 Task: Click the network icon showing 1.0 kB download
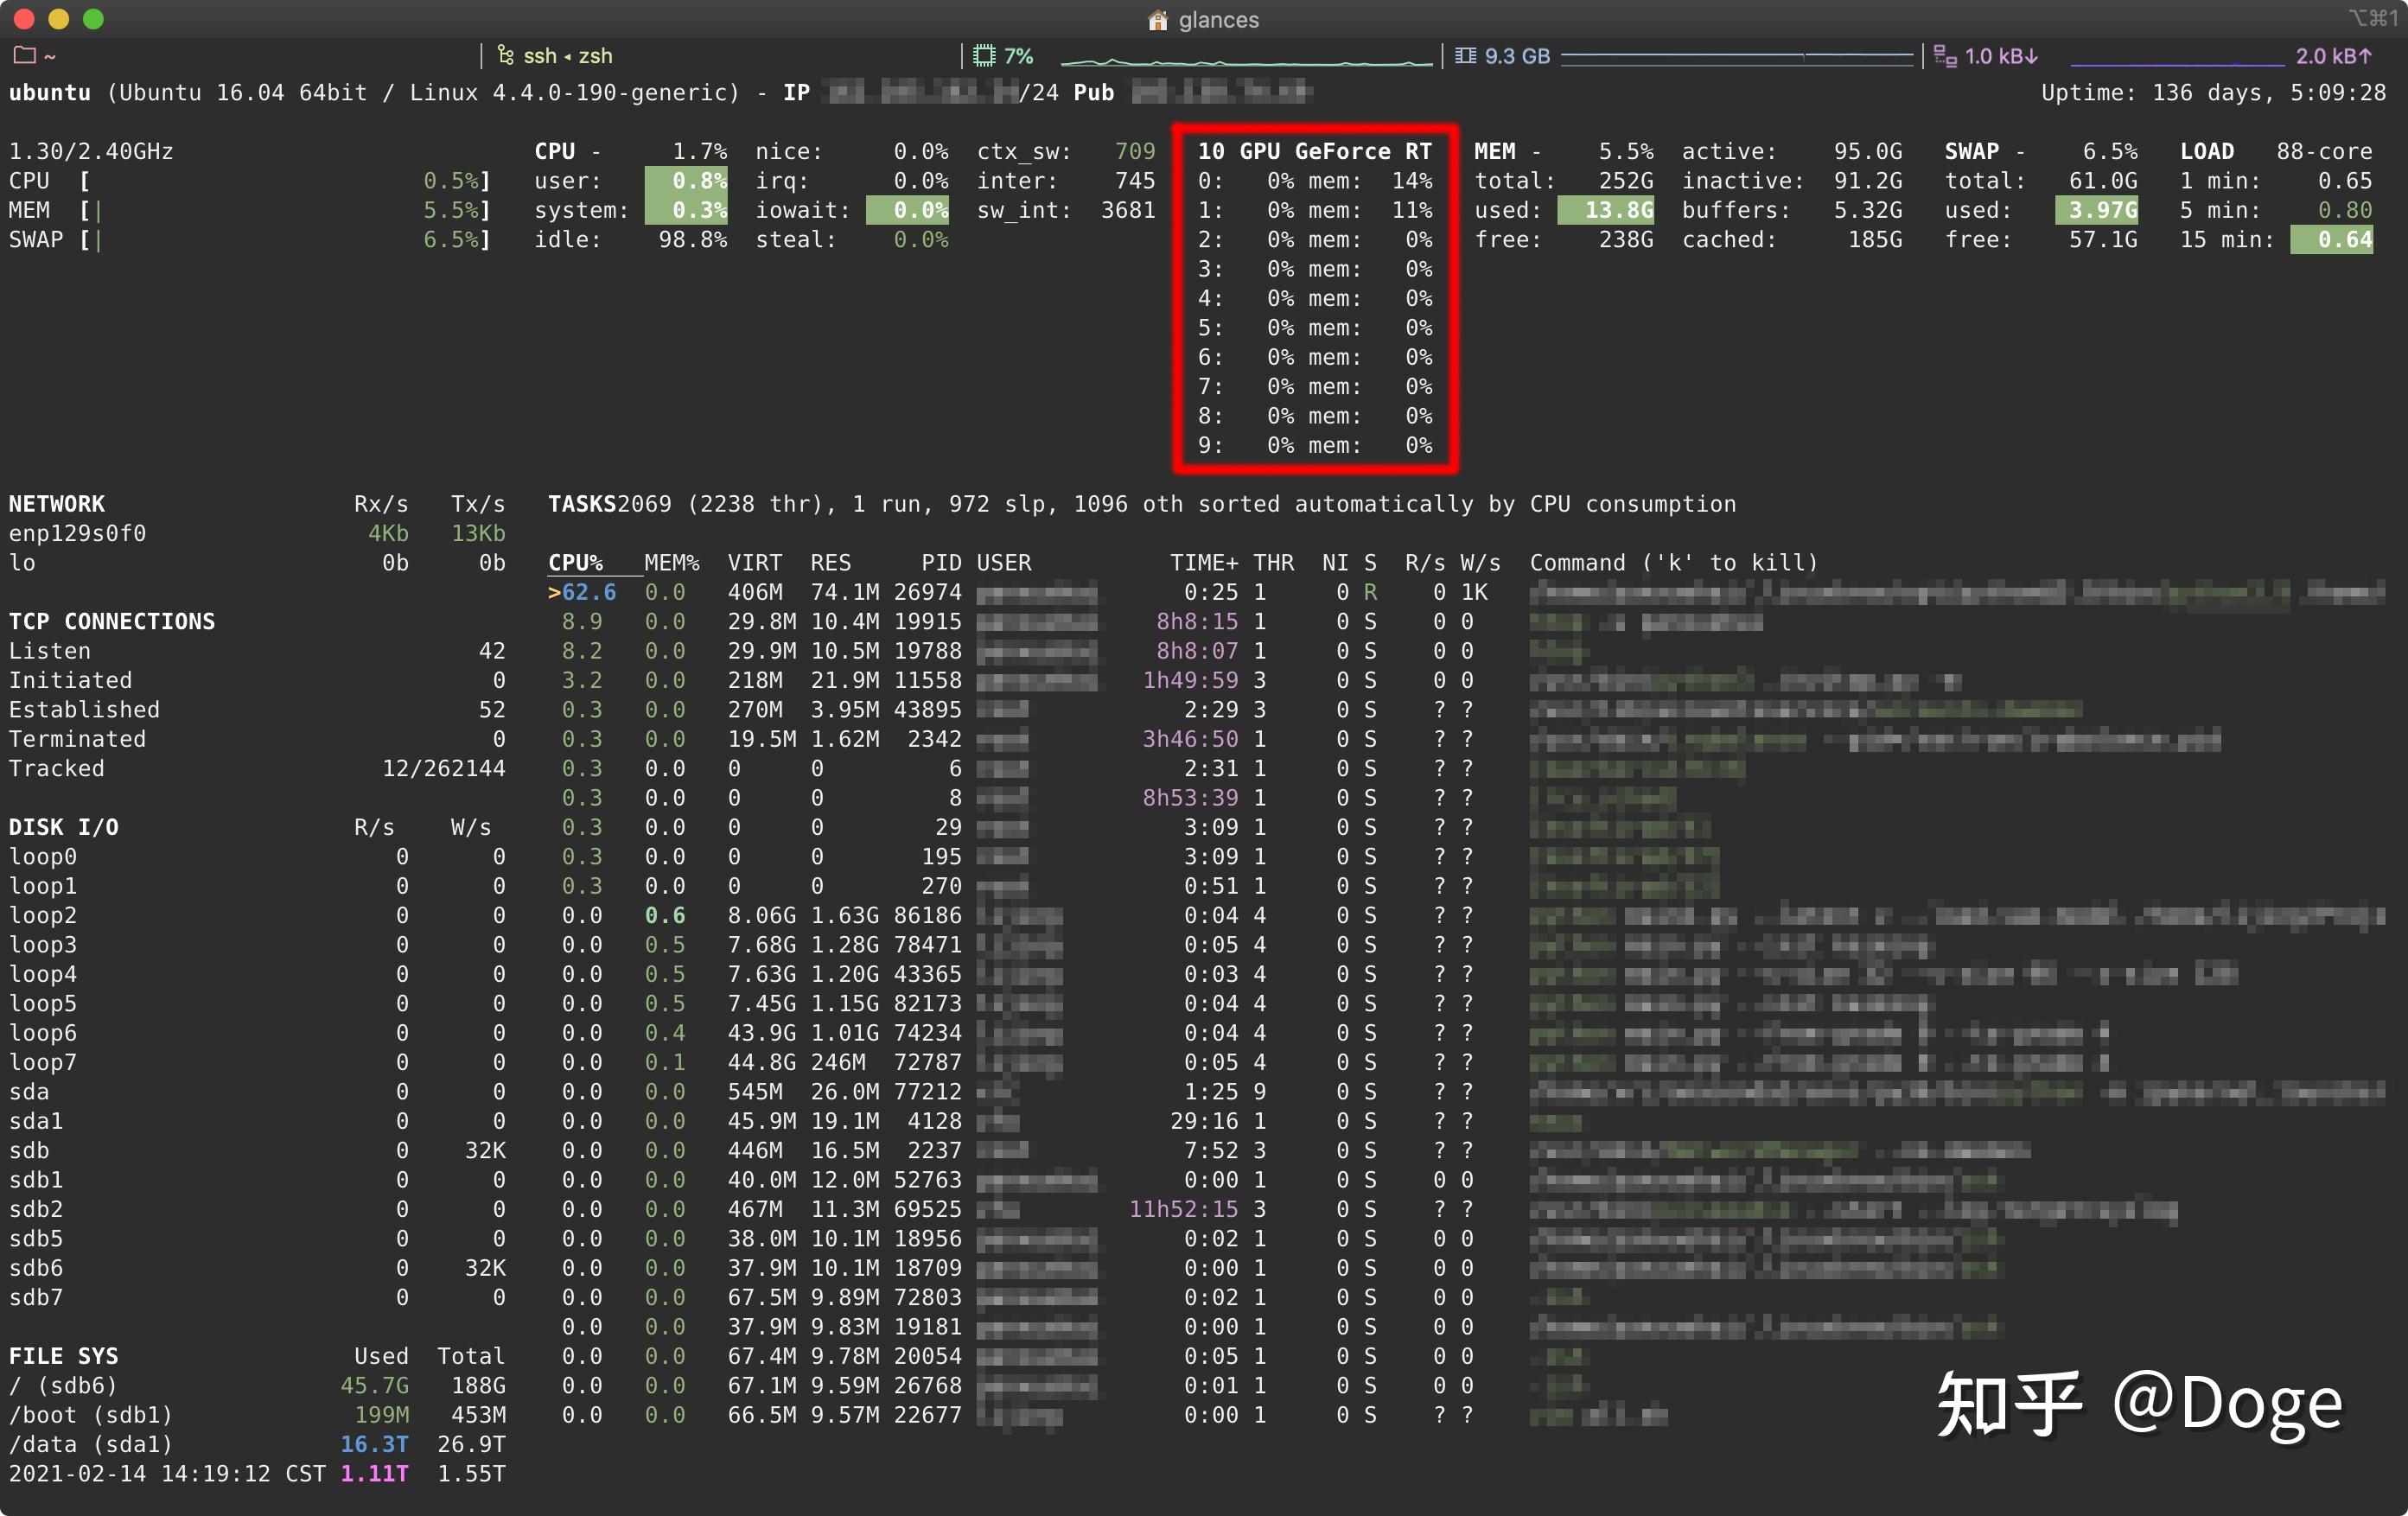[1945, 56]
